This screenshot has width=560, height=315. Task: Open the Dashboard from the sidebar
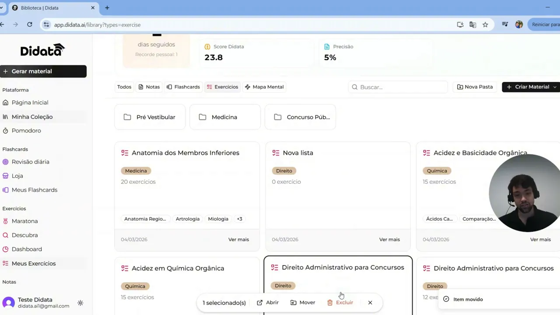click(x=26, y=249)
